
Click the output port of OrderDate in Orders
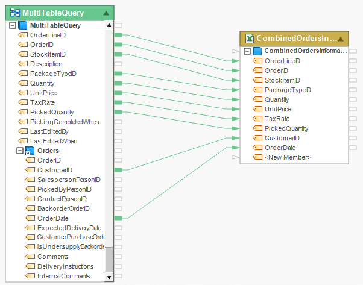click(x=118, y=218)
